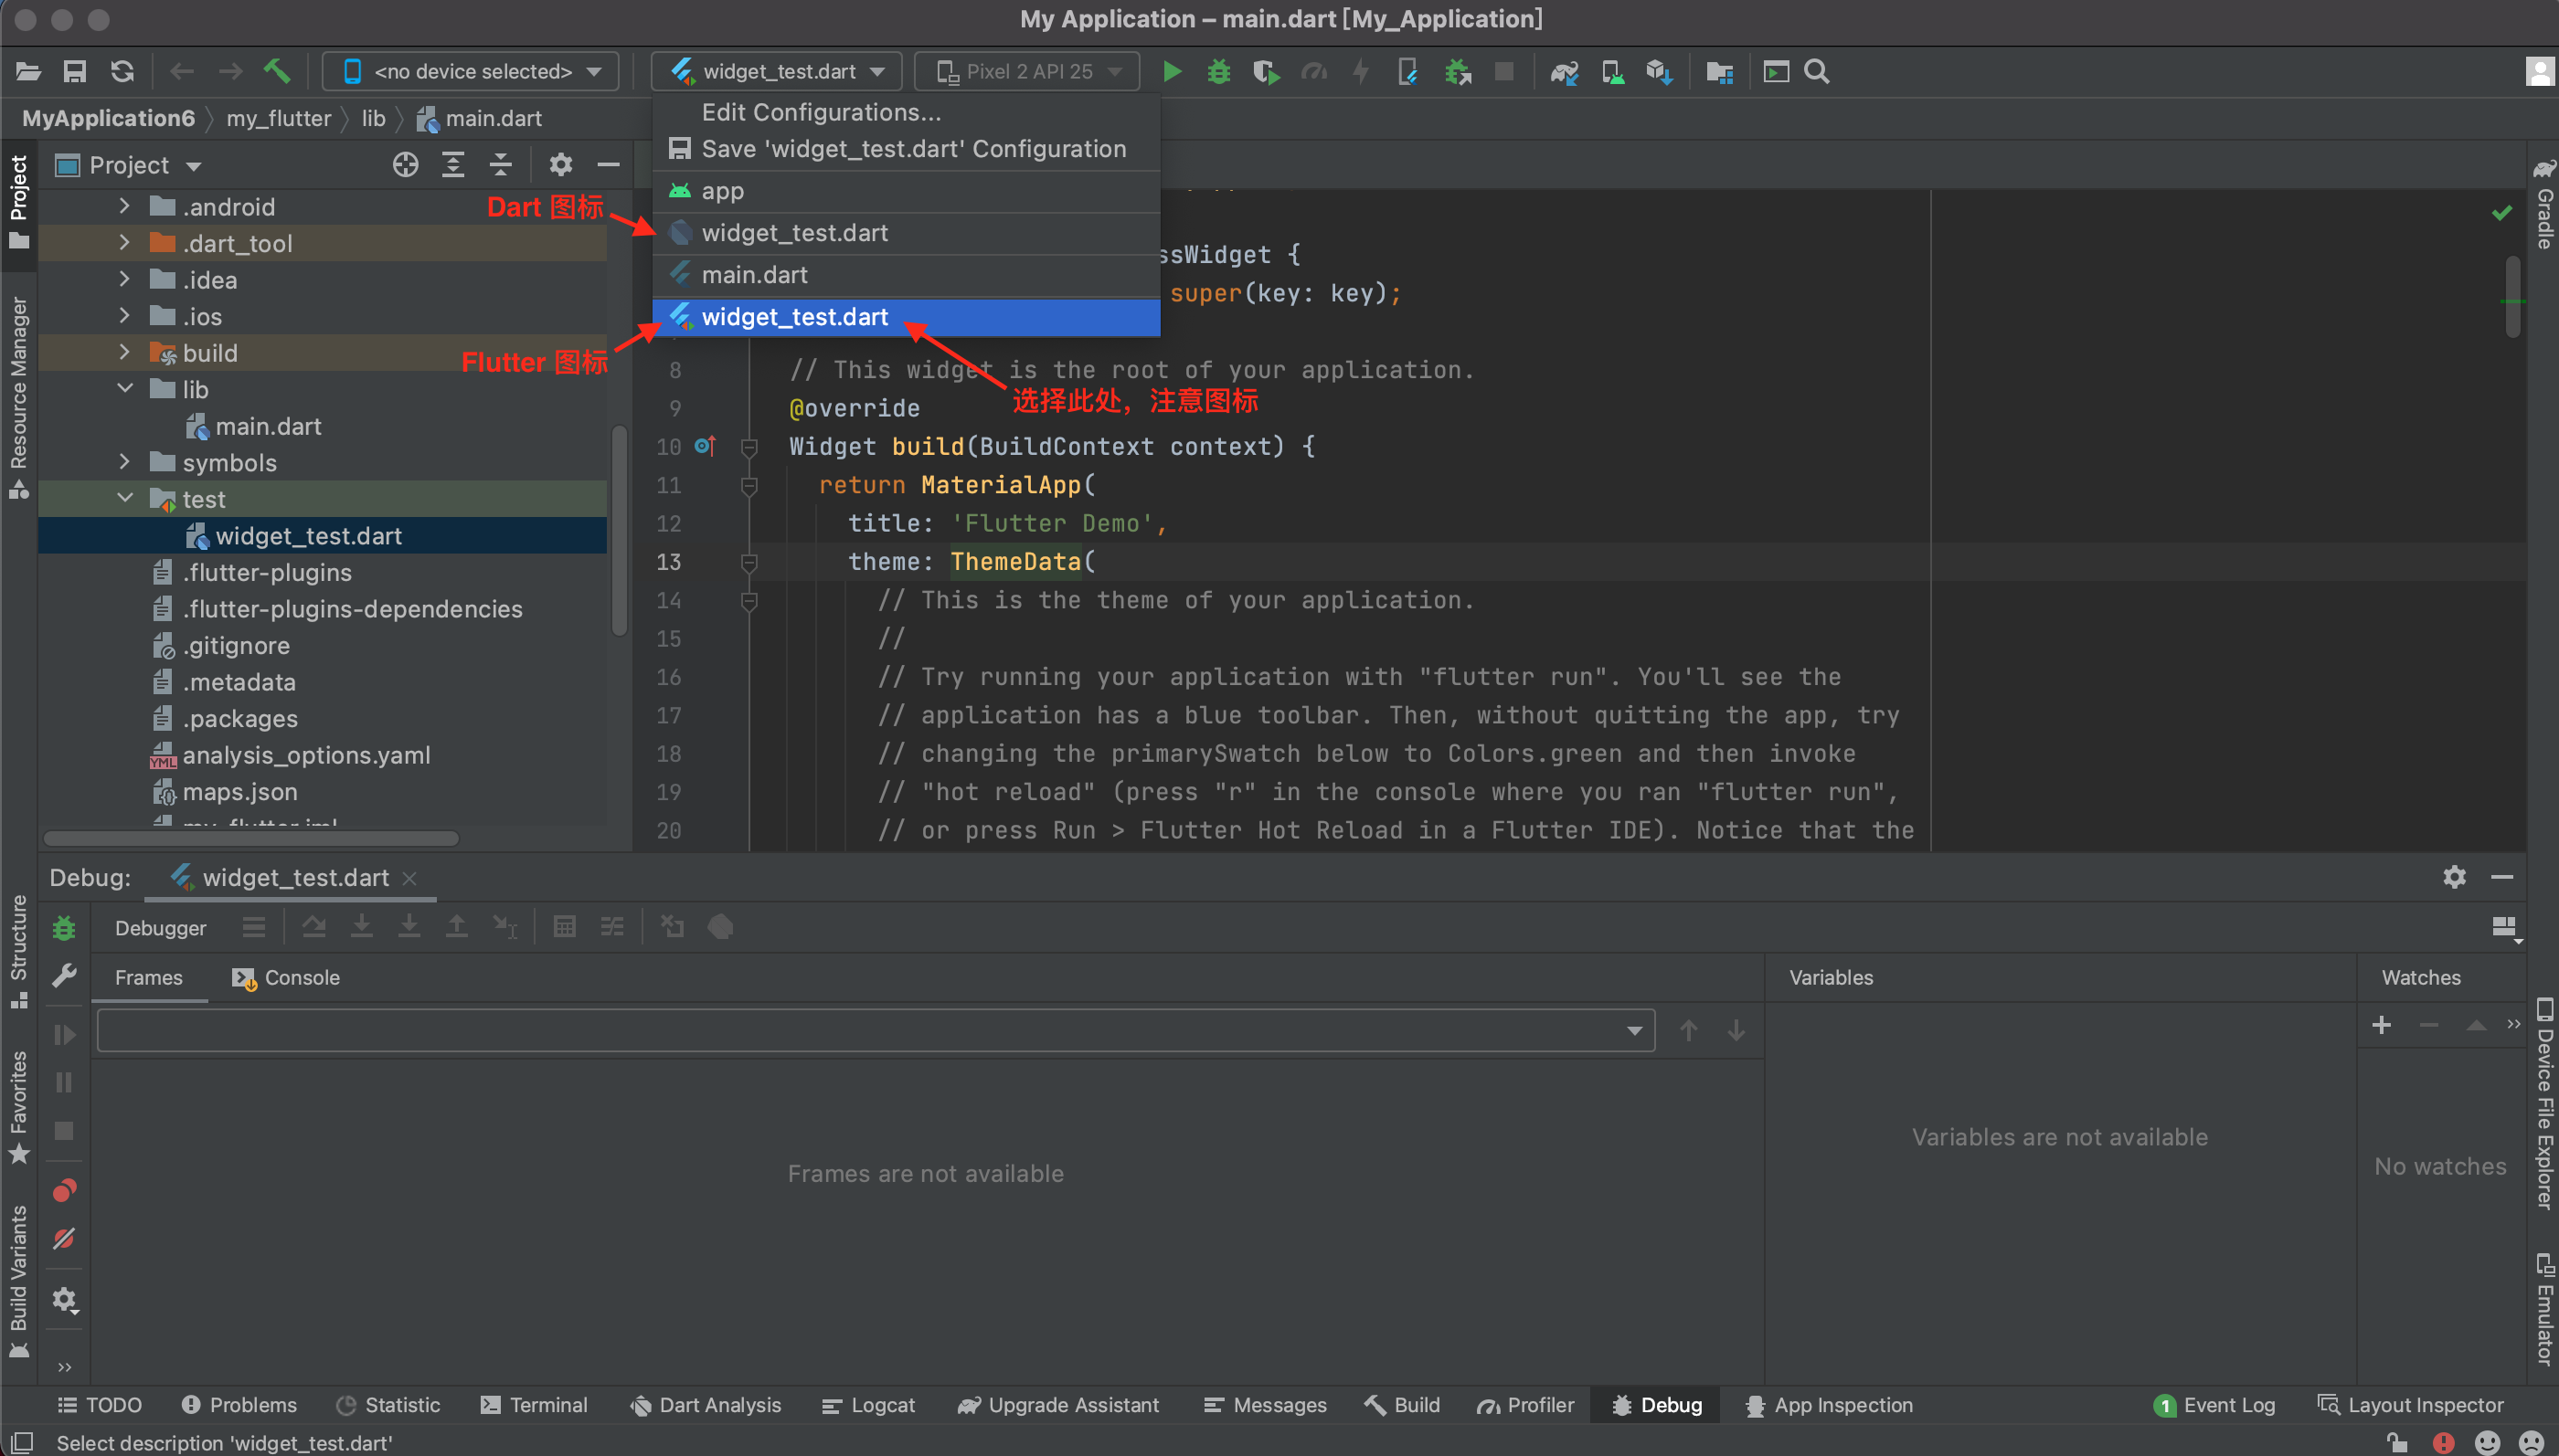Click Evaluate Expression calculator icon

[x=564, y=927]
